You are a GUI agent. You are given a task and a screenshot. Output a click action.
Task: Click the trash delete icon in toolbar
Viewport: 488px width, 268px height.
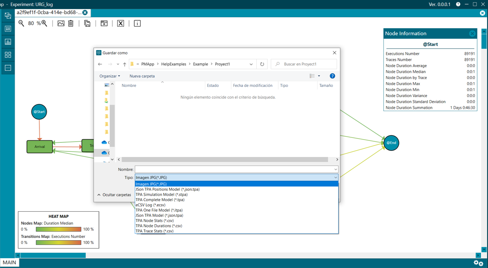pyautogui.click(x=71, y=23)
